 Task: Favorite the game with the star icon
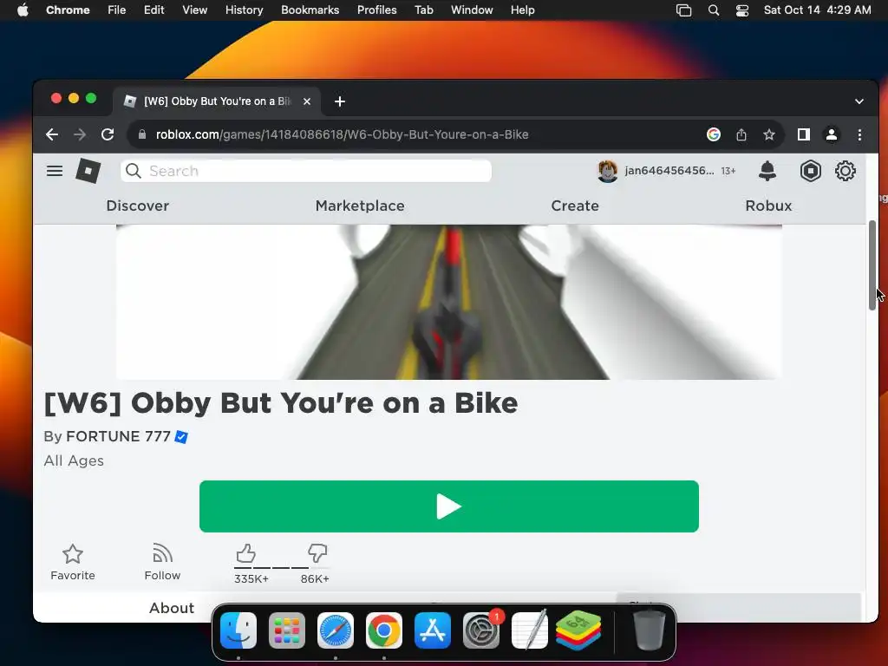point(73,554)
